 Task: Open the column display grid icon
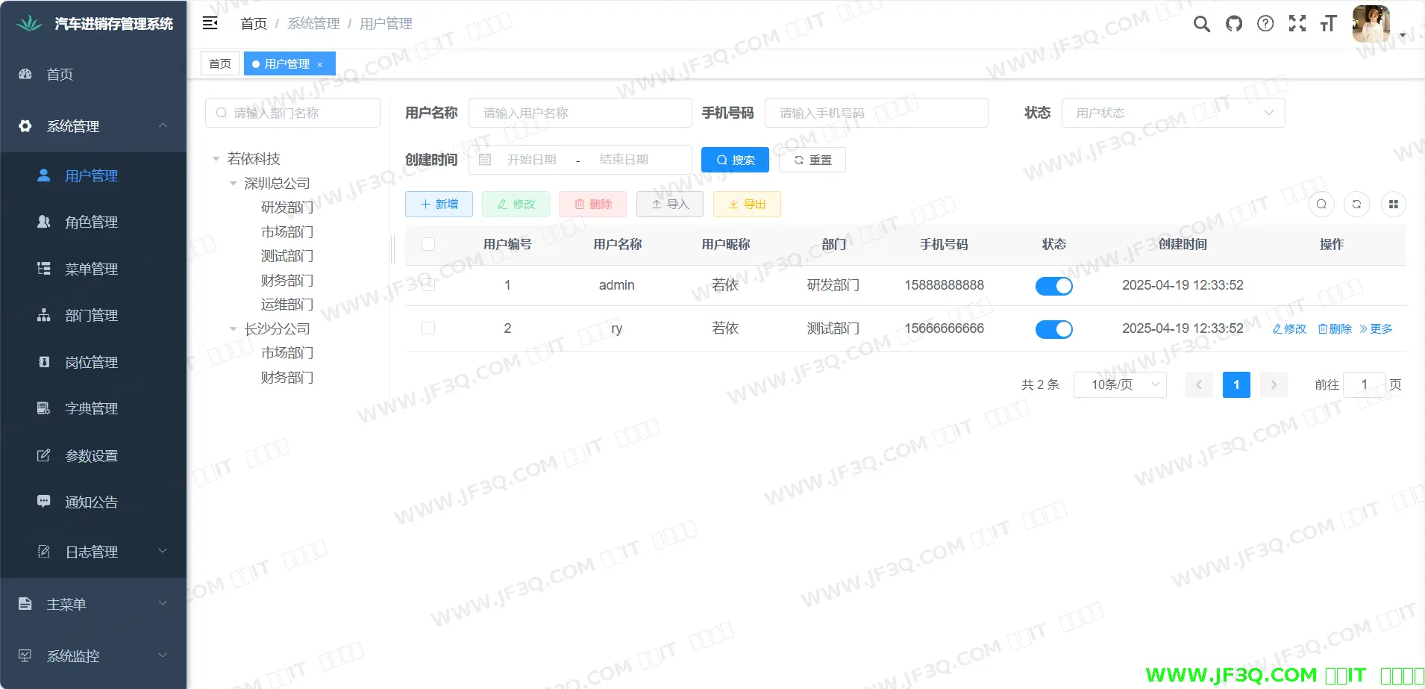[1393, 205]
